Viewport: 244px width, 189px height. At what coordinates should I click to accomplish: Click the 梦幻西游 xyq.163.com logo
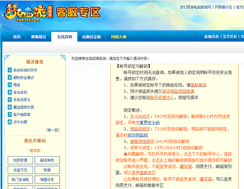pos(29,13)
